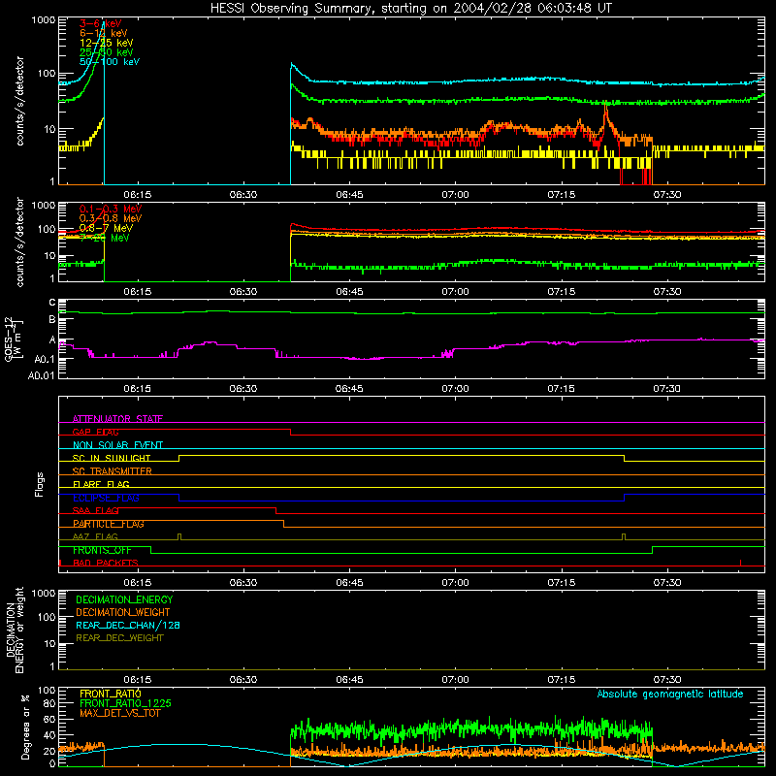Click the 12-25 keV legend label
Viewport: 776px width, 776px height.
(107, 43)
